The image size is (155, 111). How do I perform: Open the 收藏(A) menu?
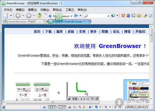coord(45,10)
